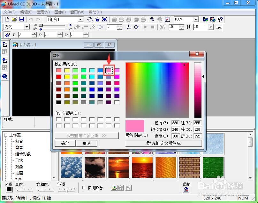
Task: Click the X coordinate spinner arrows
Action: pos(34,35)
